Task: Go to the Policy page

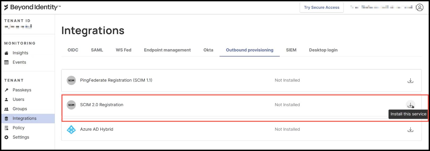Action: pos(19,128)
